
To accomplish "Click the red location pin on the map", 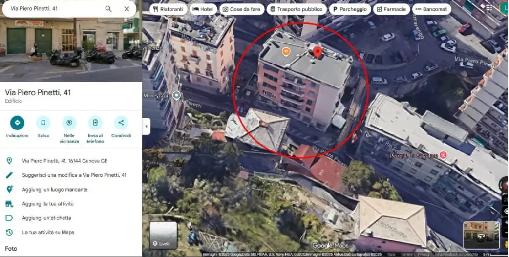I will 318,52.
